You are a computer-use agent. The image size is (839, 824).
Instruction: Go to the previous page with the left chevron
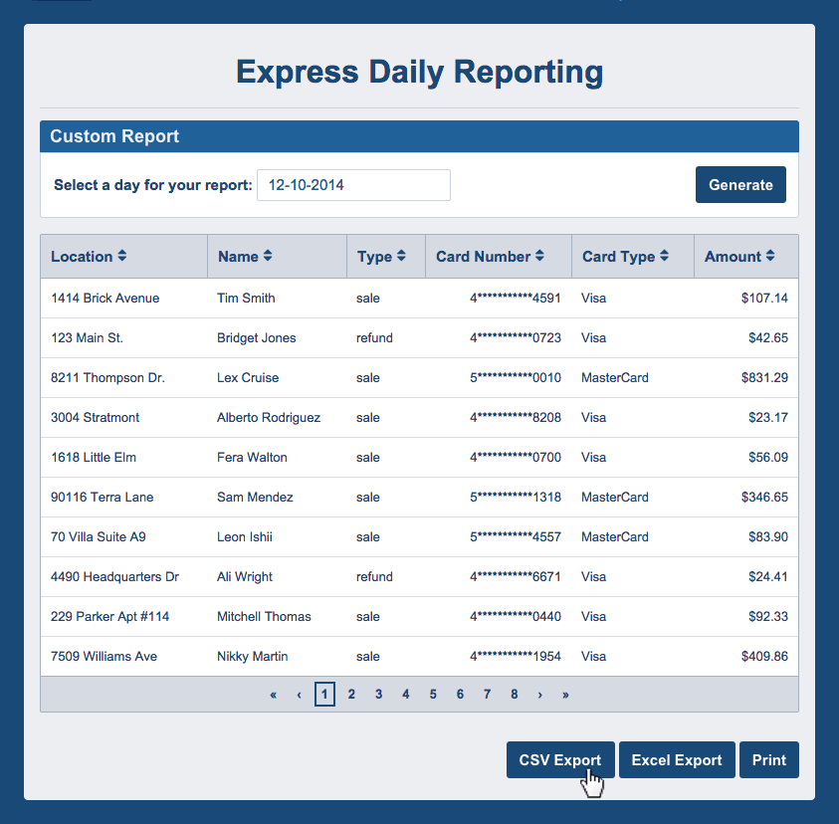coord(299,694)
